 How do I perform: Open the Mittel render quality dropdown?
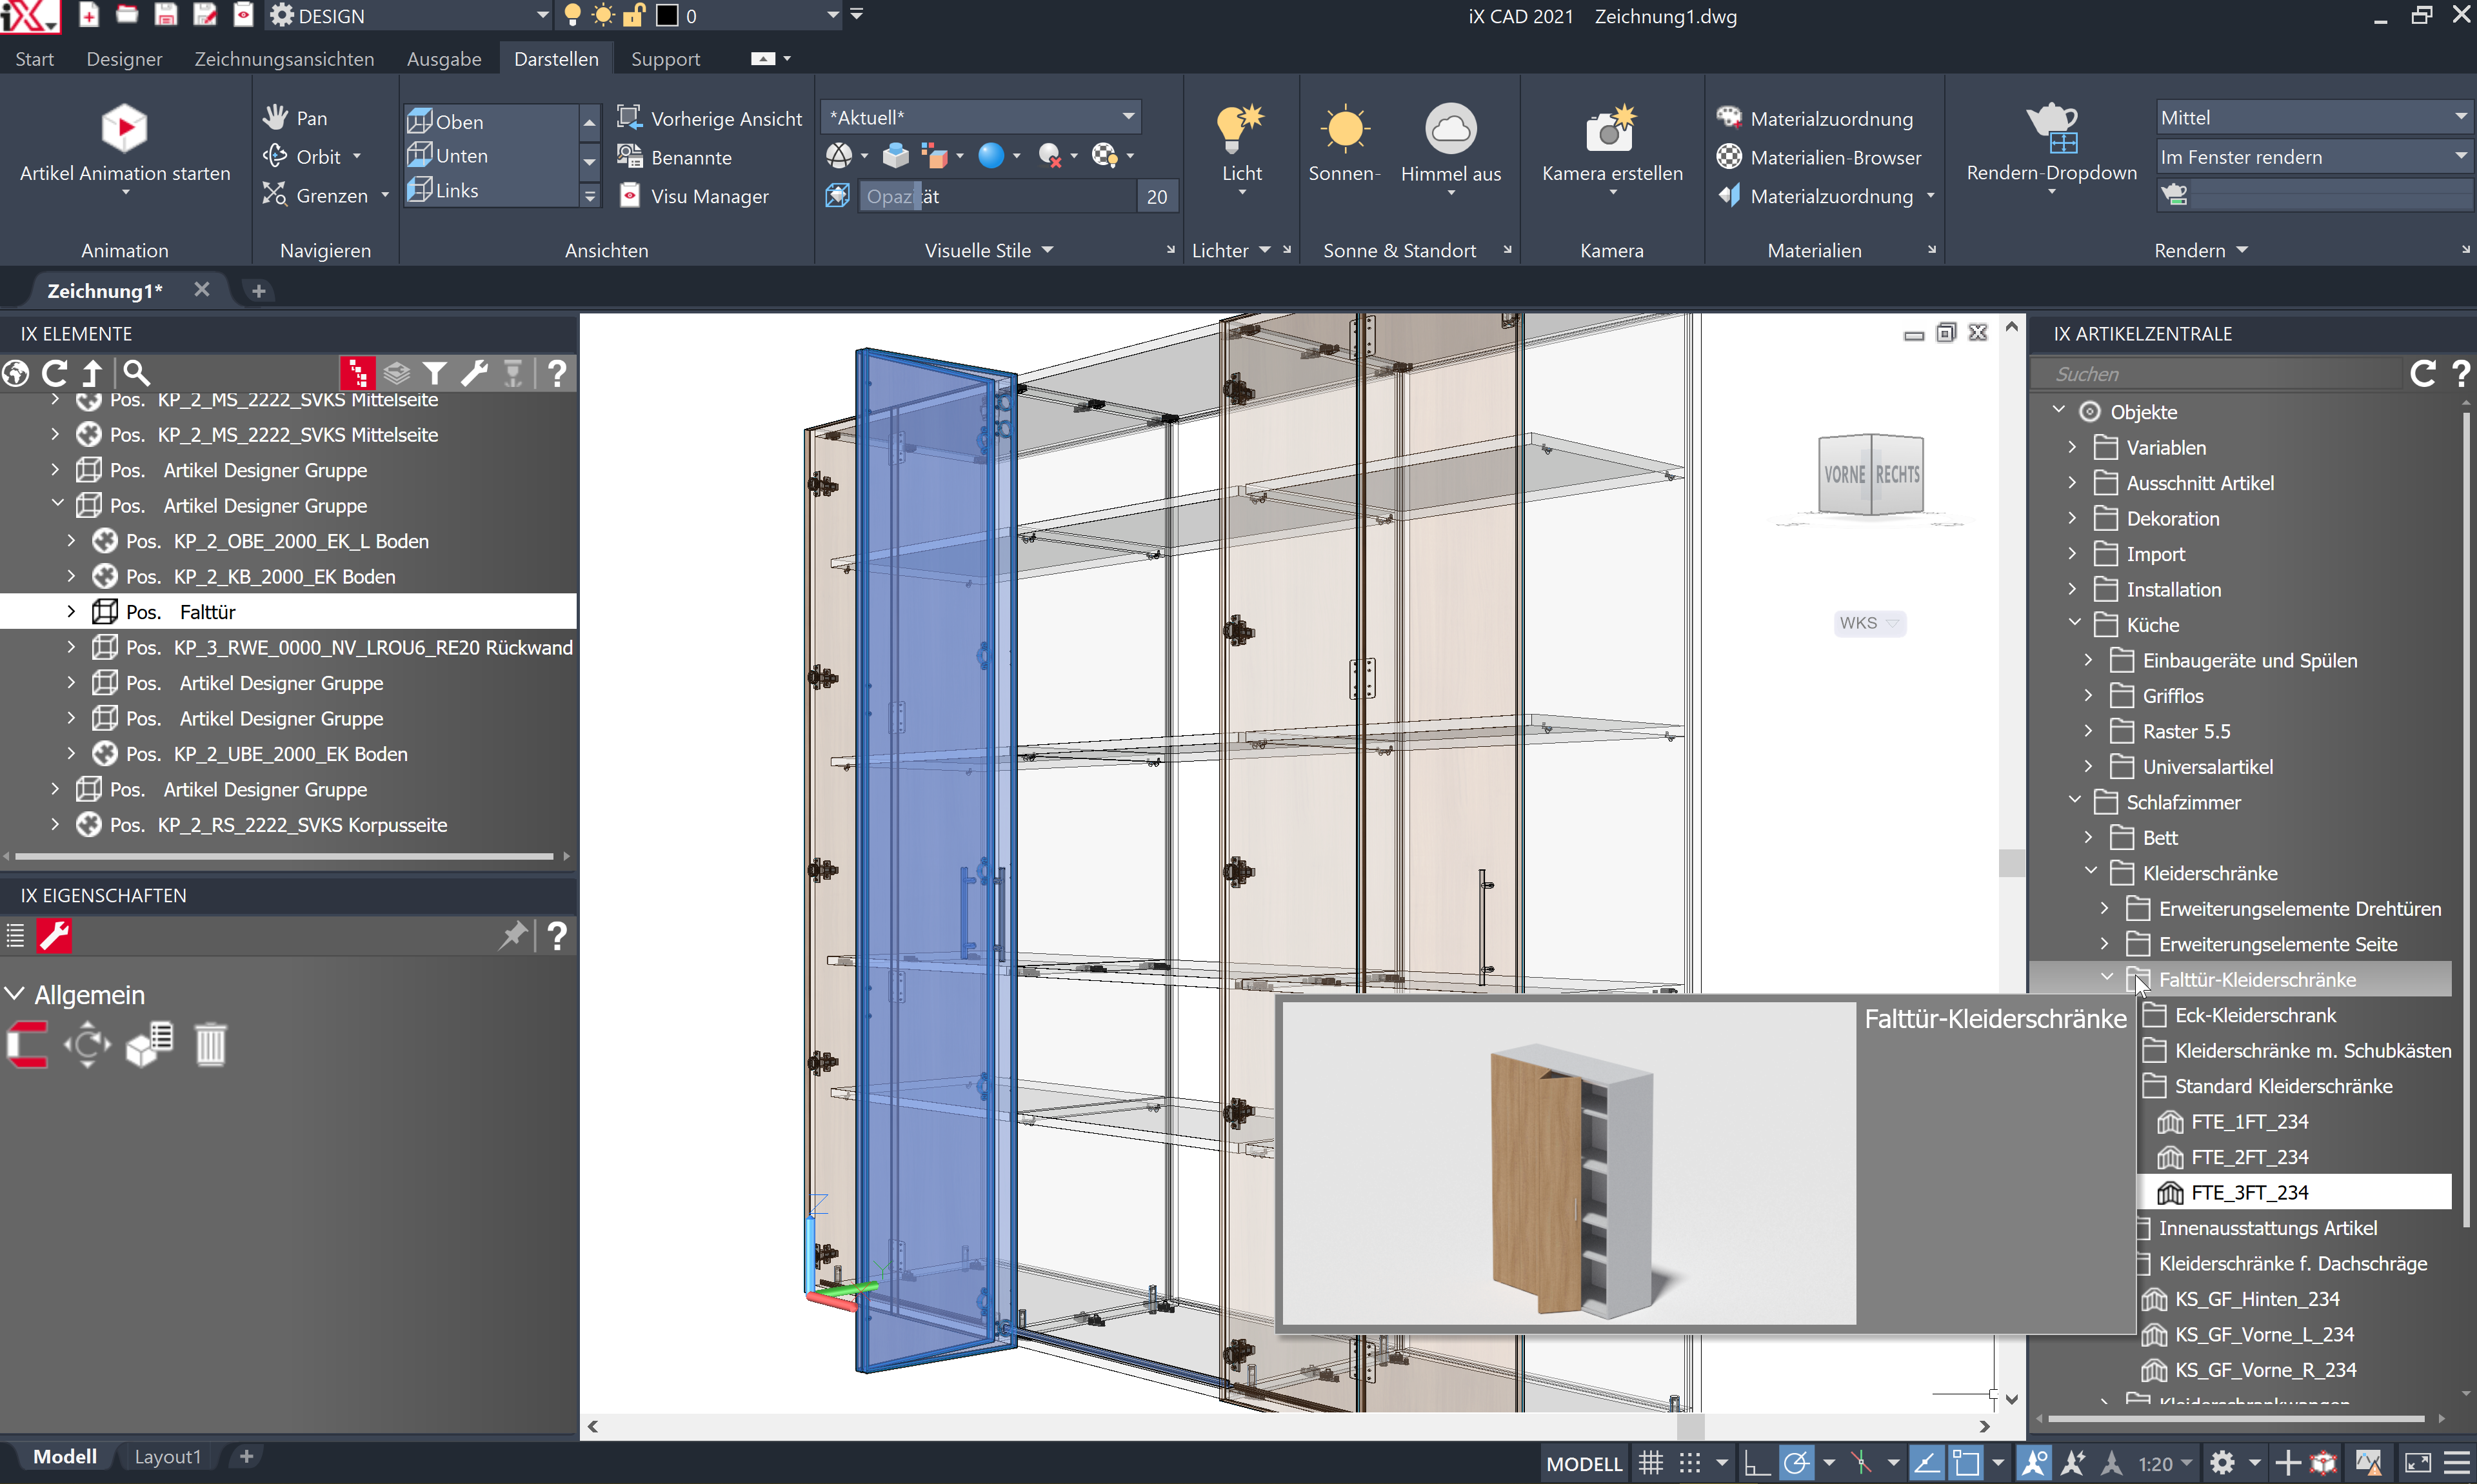click(x=2313, y=117)
